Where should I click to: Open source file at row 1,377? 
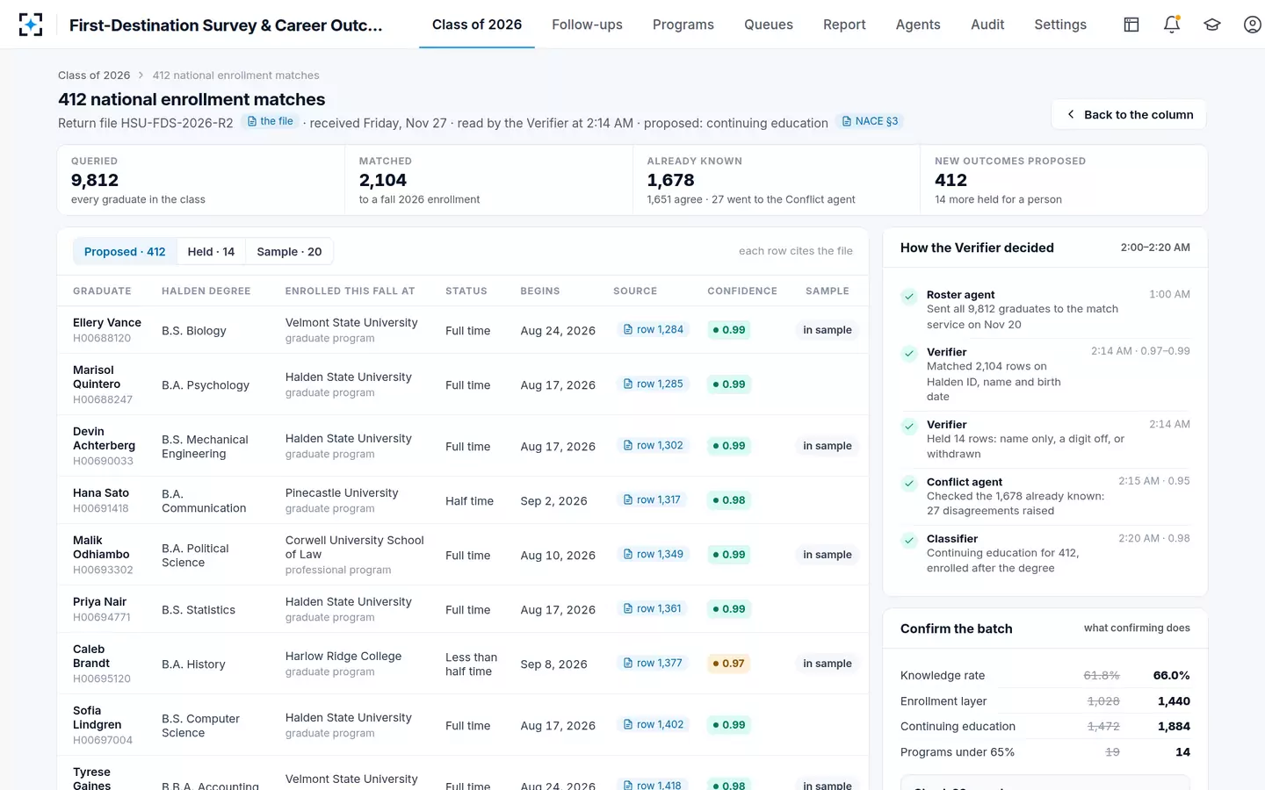click(653, 664)
